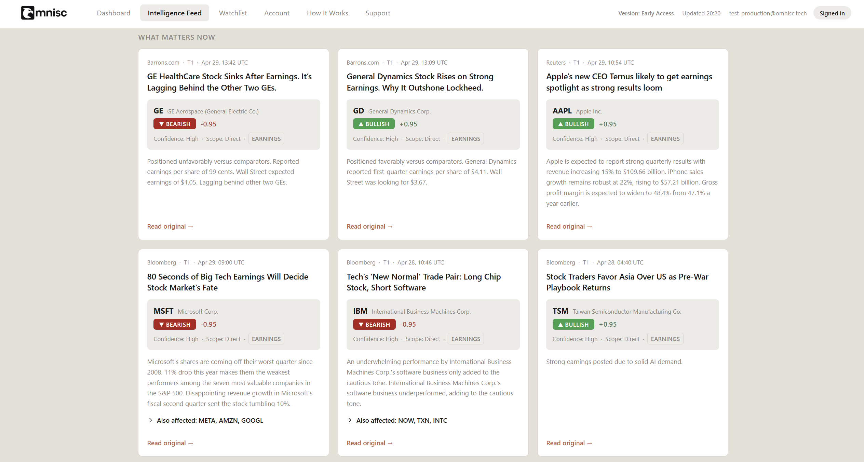
Task: Switch to the Watchlist tab
Action: pyautogui.click(x=233, y=13)
